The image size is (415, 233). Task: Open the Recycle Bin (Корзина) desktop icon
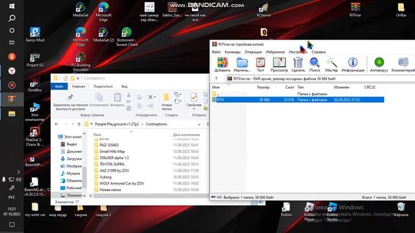pyautogui.click(x=401, y=210)
